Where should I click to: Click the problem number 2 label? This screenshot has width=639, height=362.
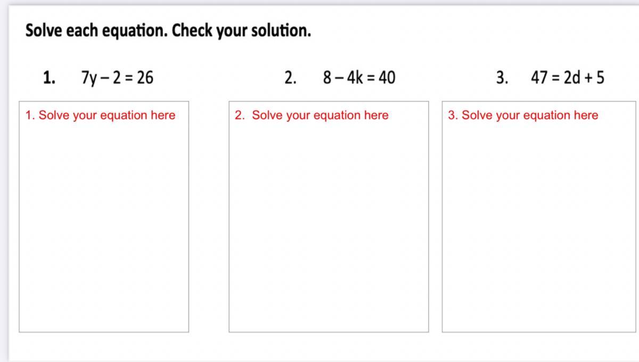coord(290,78)
